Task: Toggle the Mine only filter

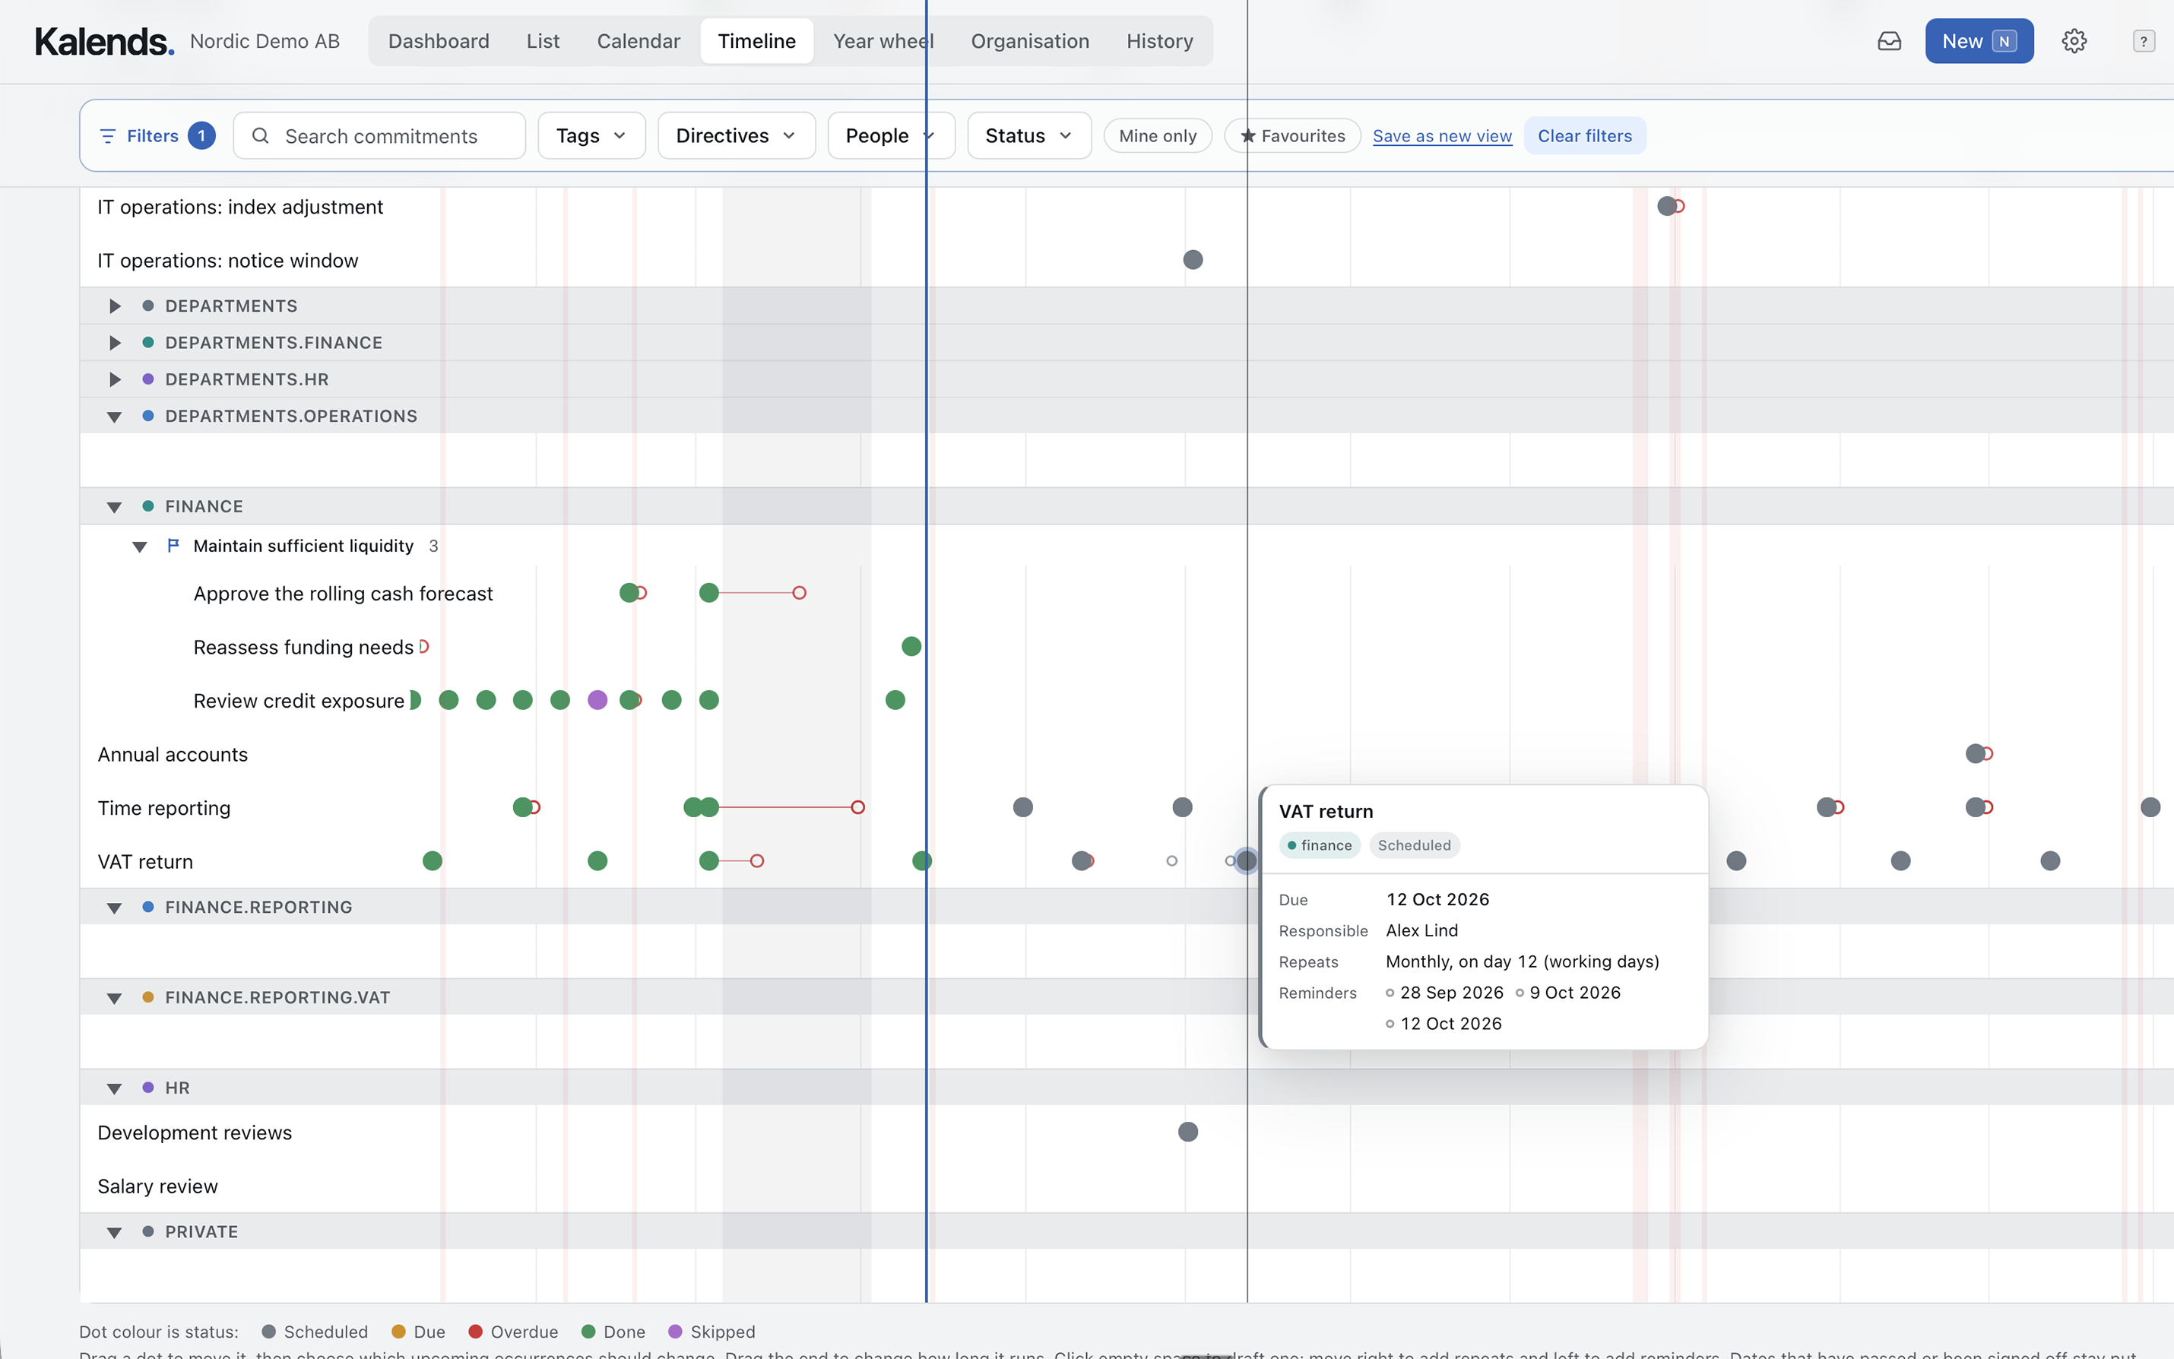Action: [x=1158, y=136]
